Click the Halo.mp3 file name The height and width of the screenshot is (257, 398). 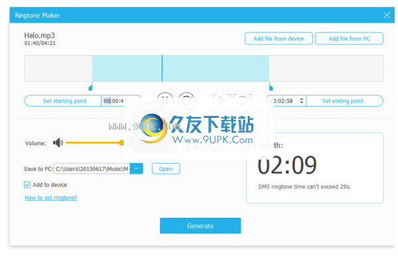pos(39,35)
